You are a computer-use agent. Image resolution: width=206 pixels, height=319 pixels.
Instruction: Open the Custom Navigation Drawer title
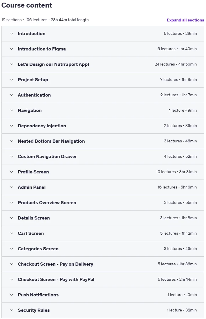click(x=48, y=156)
